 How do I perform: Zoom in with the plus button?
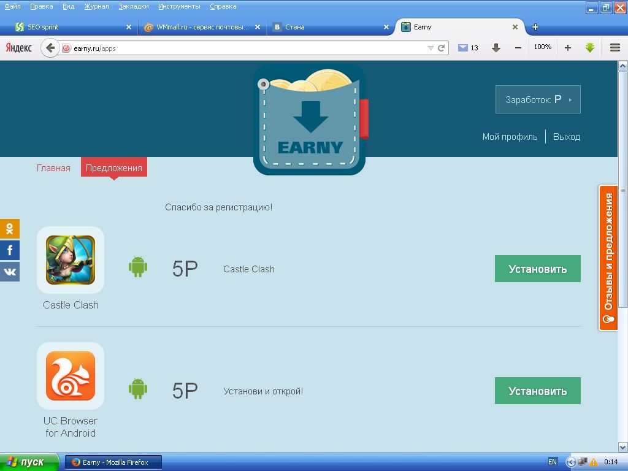tap(567, 48)
